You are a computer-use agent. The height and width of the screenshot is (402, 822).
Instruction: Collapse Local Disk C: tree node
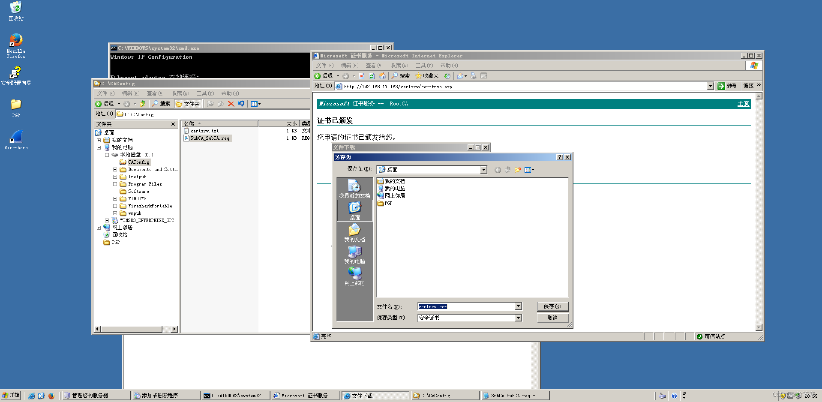click(x=107, y=155)
